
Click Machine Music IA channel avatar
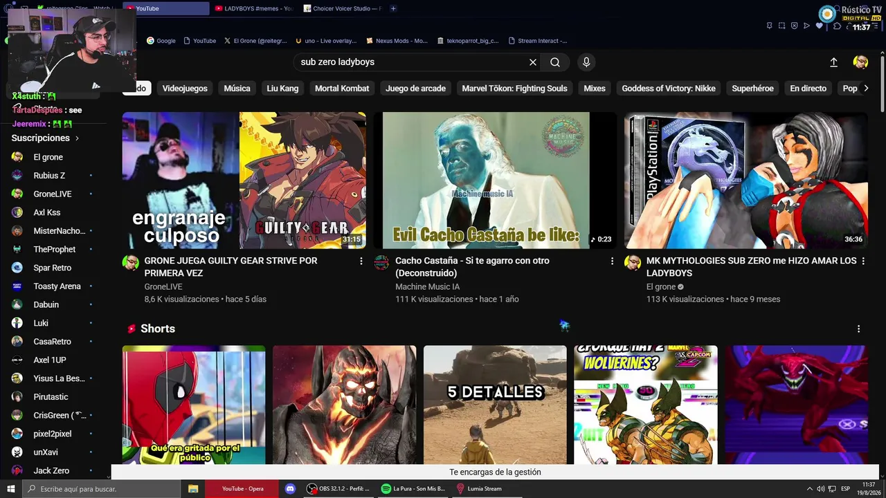coord(381,263)
